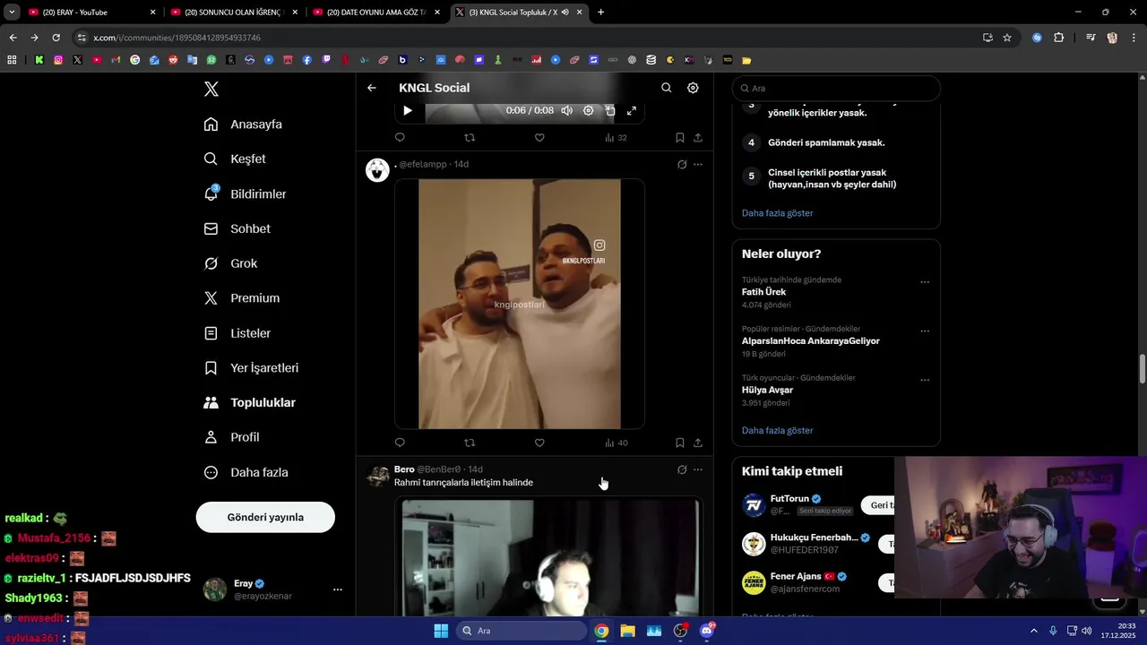Open Anasayfa home page

coord(243,125)
